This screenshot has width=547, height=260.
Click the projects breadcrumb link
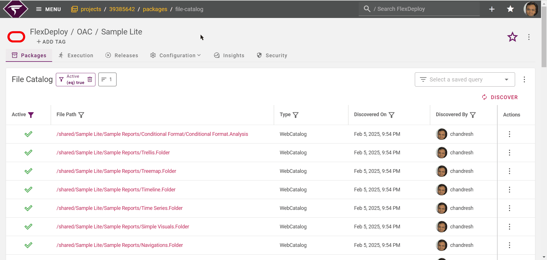pyautogui.click(x=91, y=9)
